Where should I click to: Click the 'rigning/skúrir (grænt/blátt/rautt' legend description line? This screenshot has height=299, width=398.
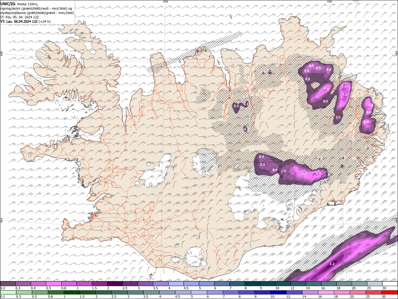click(36, 8)
